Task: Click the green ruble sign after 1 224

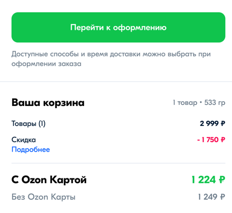Action: pos(222,180)
